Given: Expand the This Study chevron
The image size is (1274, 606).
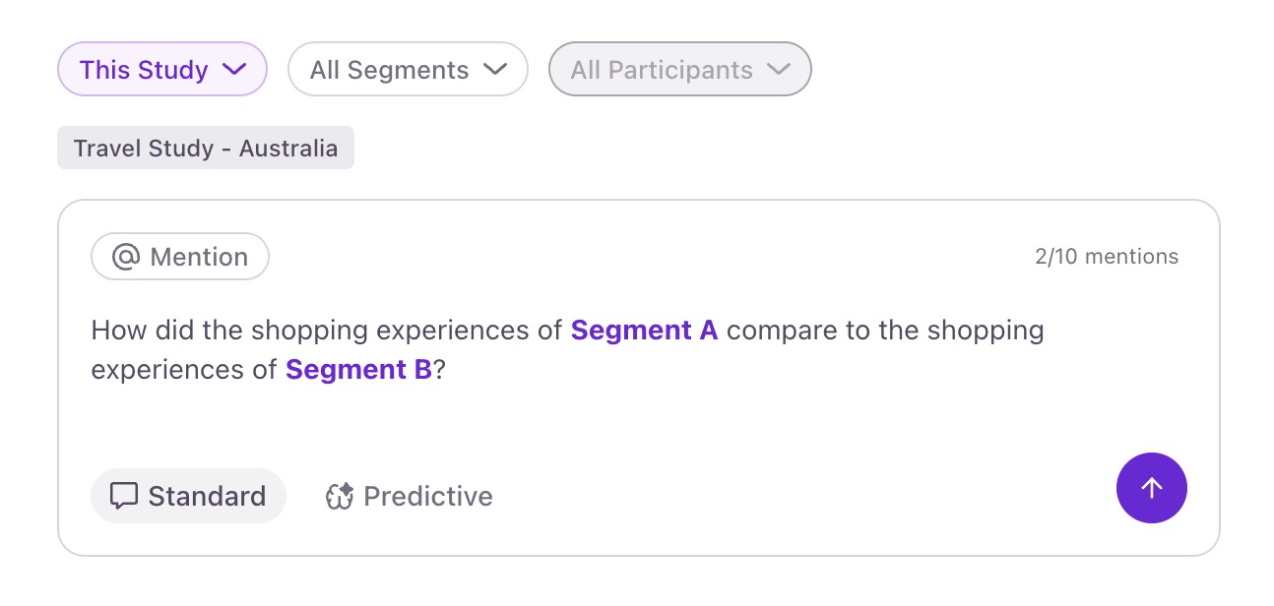Looking at the screenshot, I should click(x=234, y=69).
